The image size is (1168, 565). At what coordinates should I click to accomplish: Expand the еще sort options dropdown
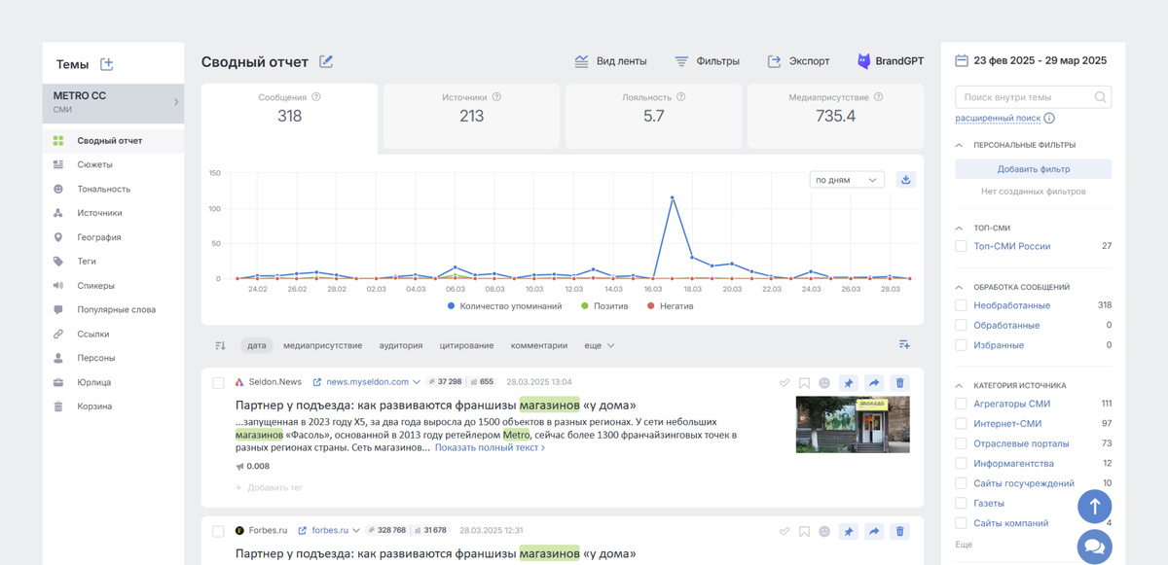click(599, 345)
